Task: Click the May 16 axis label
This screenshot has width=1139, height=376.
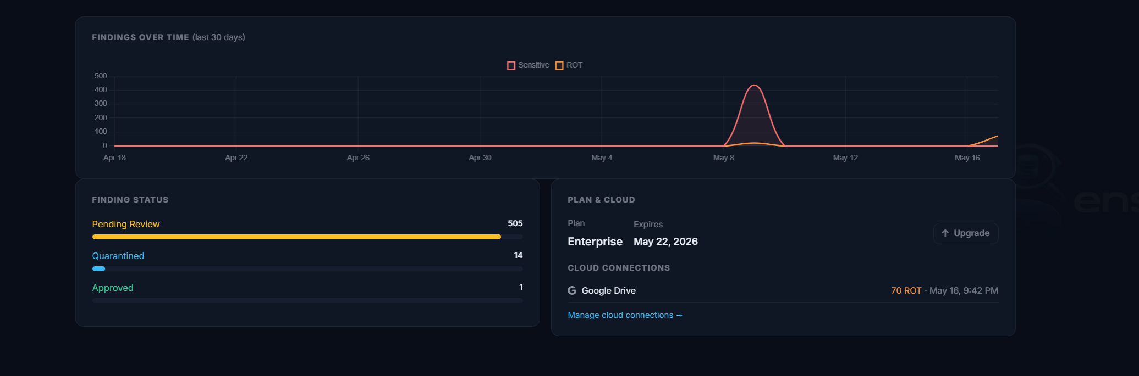Action: click(x=967, y=158)
